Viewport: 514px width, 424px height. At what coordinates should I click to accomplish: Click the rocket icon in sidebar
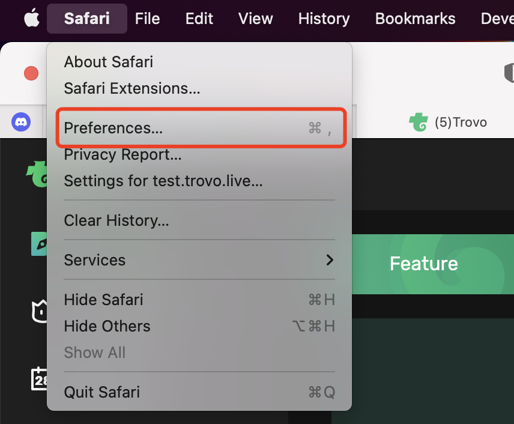(39, 244)
